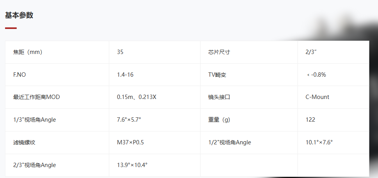378x178 pixels.
Task: Click the 1/3"视场角Angle label
Action: [x=34, y=120]
